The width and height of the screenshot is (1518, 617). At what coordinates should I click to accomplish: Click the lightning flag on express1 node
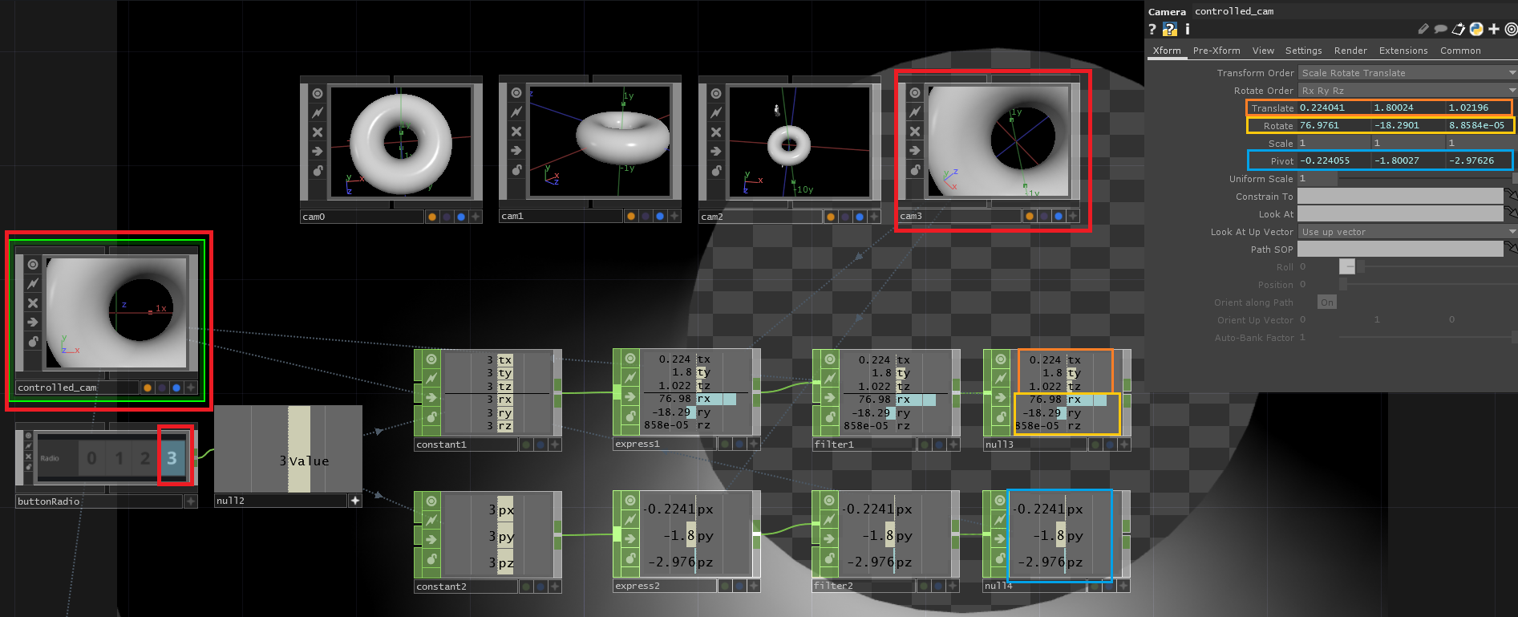click(x=630, y=378)
